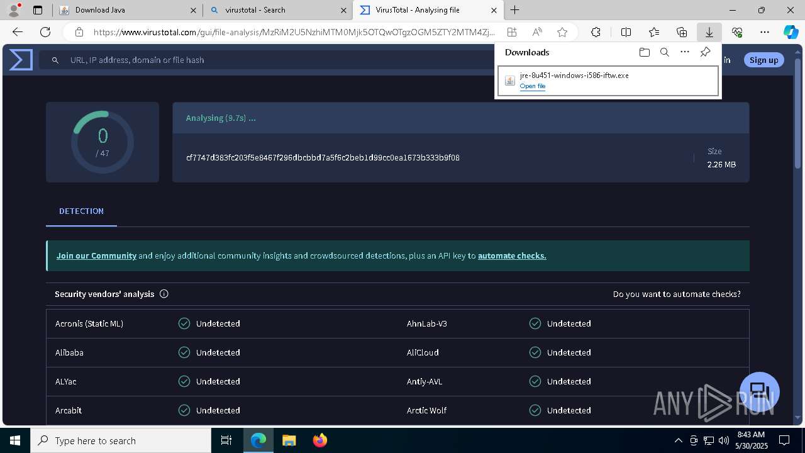Click the Analysing (9.7s) status text
Image resolution: width=805 pixels, height=453 pixels.
(x=221, y=118)
